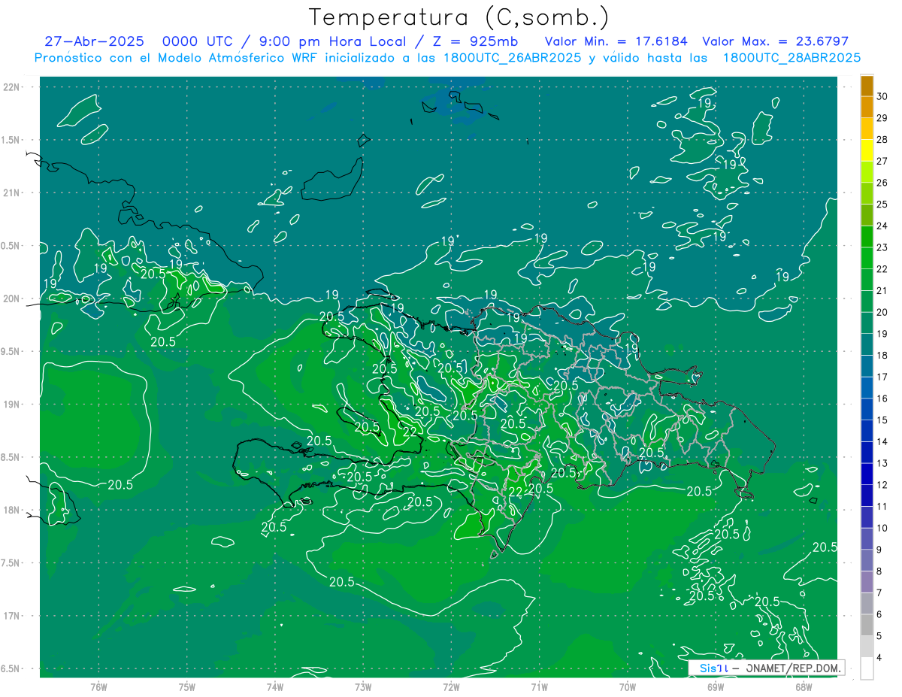This screenshot has height=697, width=902.
Task: Click the pressure level 'Z = 925mb'
Action: [475, 42]
